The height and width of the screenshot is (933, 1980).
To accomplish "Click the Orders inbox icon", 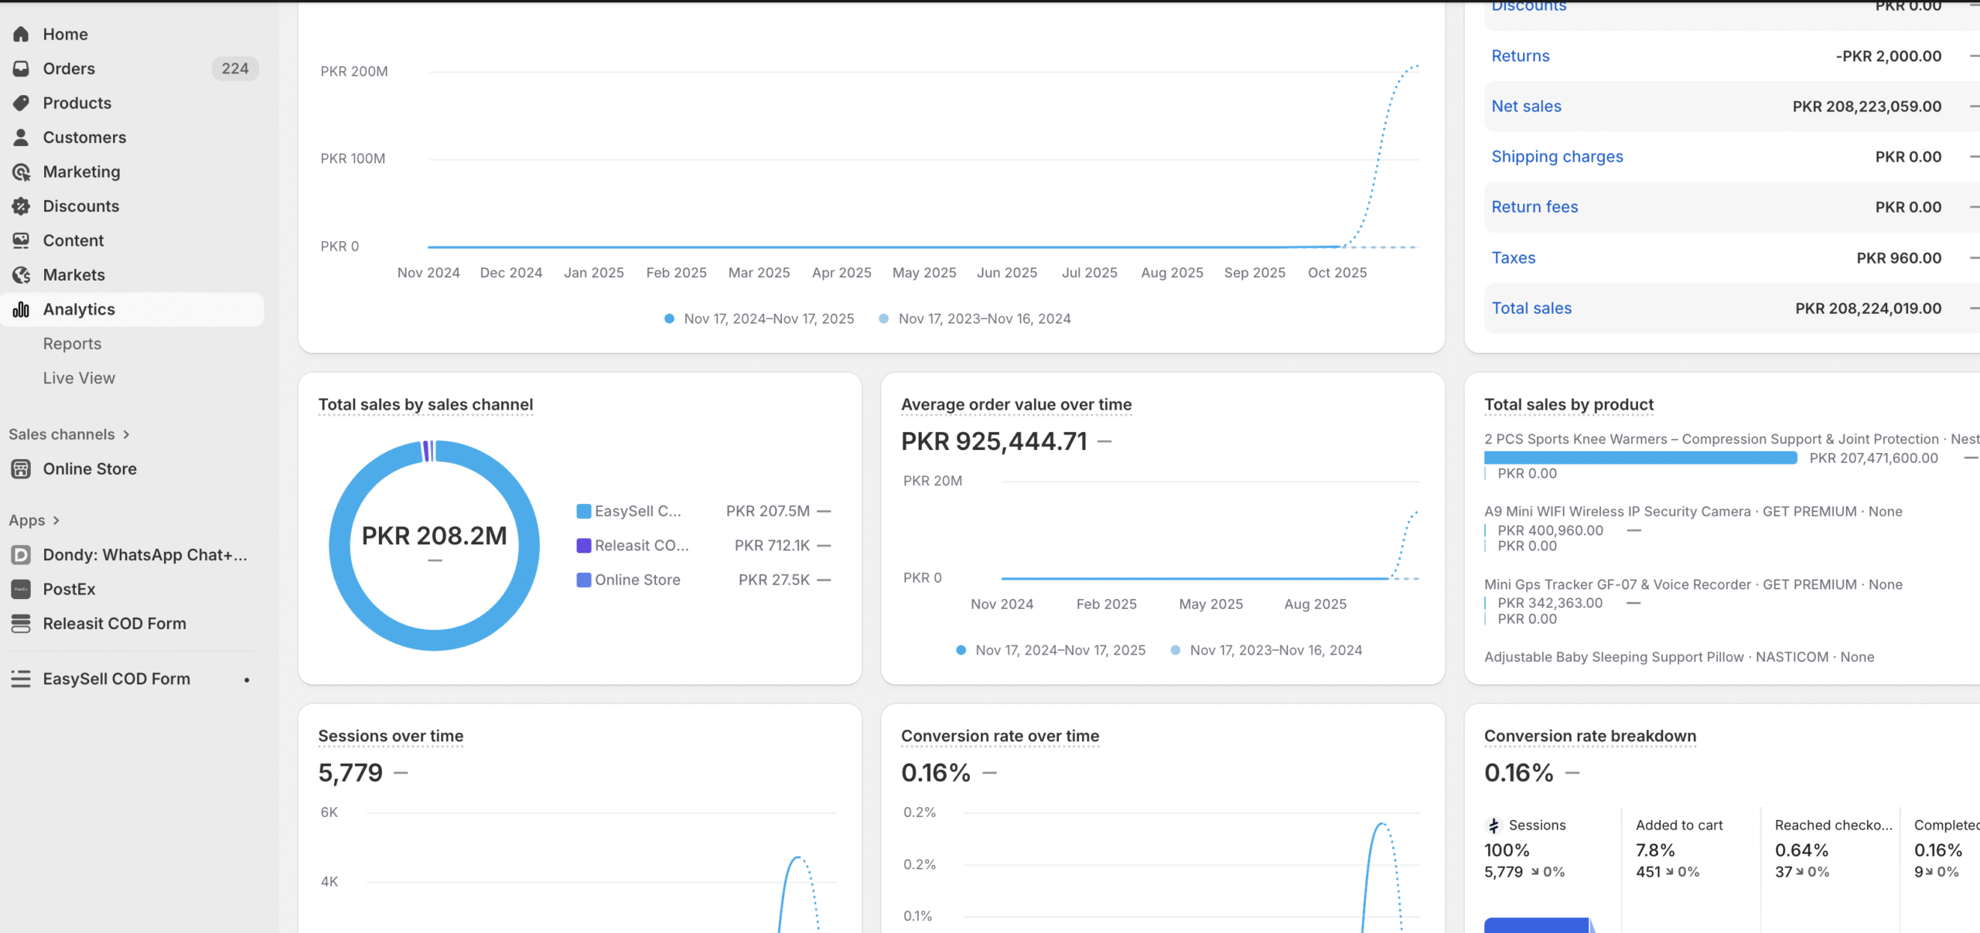I will point(21,69).
